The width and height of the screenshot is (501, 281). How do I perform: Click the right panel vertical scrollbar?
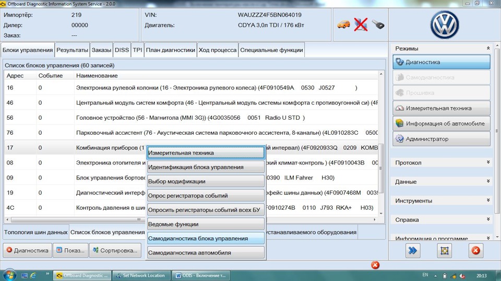[x=497, y=131]
